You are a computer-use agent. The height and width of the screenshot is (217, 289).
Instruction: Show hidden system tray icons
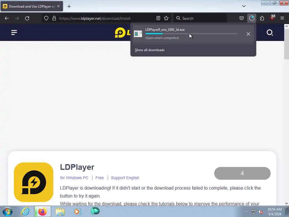tap(247, 212)
